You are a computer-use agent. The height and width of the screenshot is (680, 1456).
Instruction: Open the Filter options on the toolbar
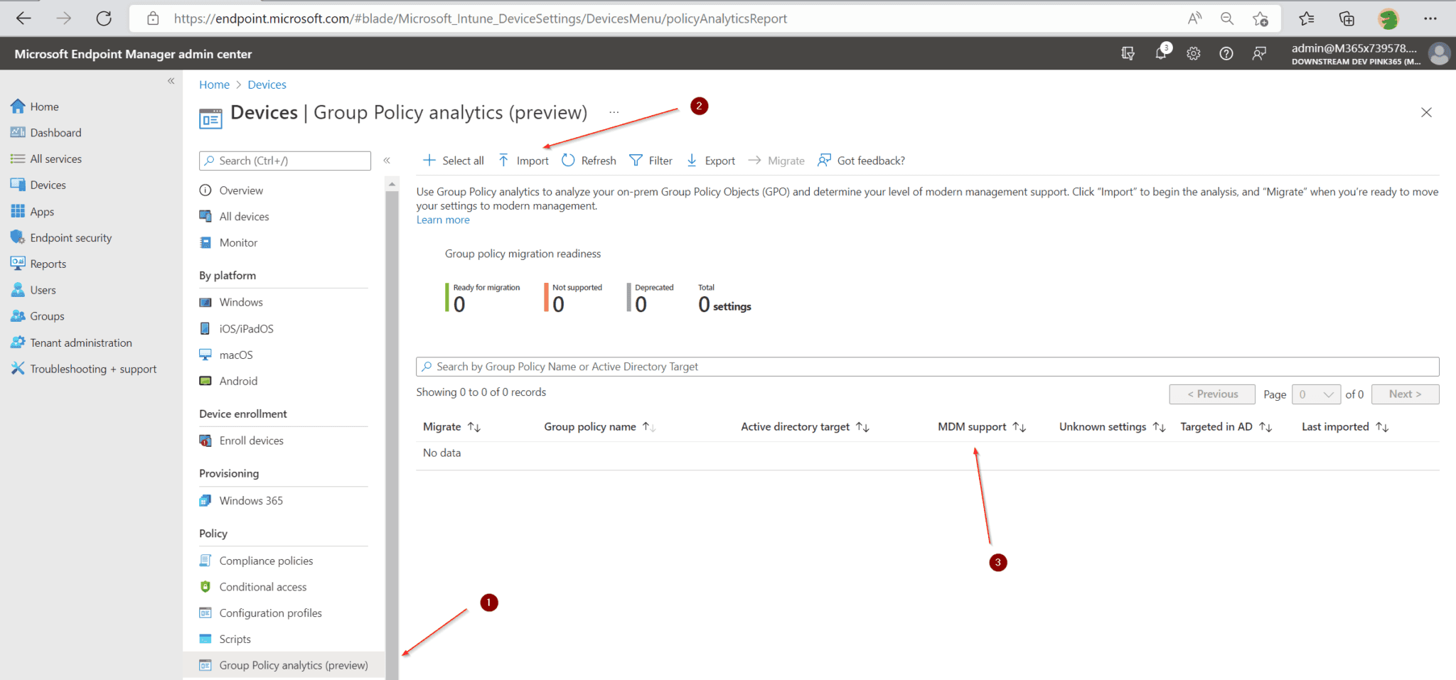pyautogui.click(x=650, y=160)
